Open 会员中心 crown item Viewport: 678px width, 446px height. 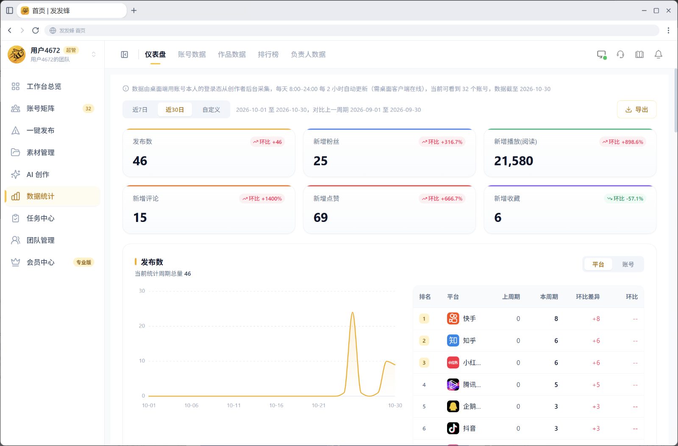(x=52, y=262)
